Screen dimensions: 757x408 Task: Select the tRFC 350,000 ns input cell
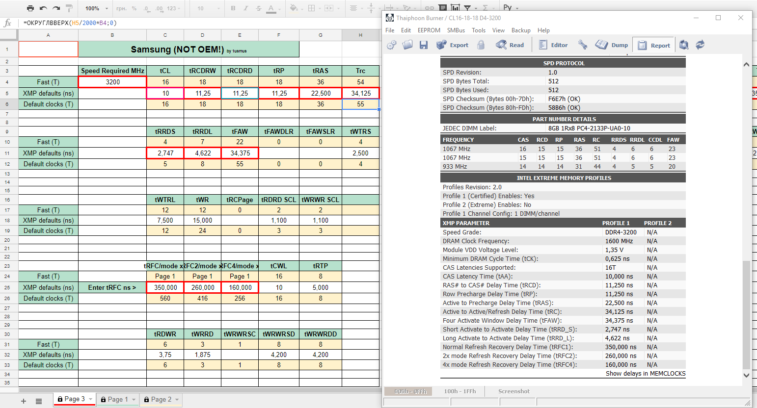[165, 287]
